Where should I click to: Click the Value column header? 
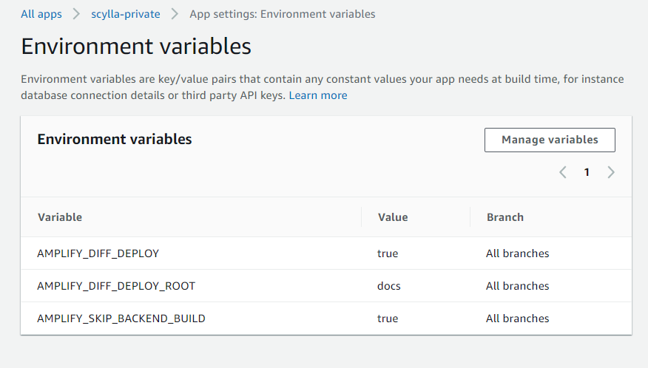point(393,217)
